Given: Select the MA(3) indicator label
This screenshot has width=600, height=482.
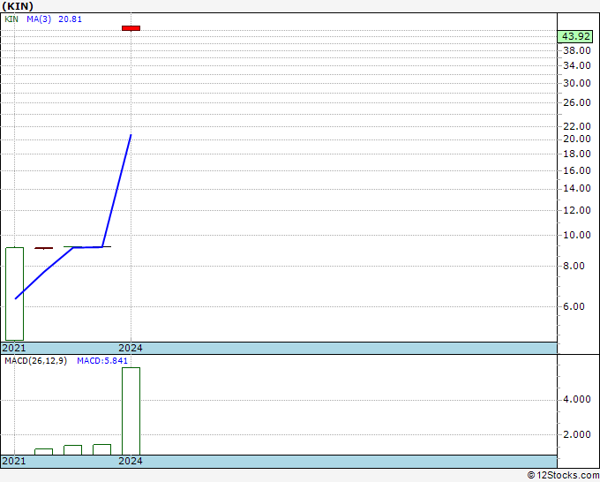Looking at the screenshot, I should point(39,19).
